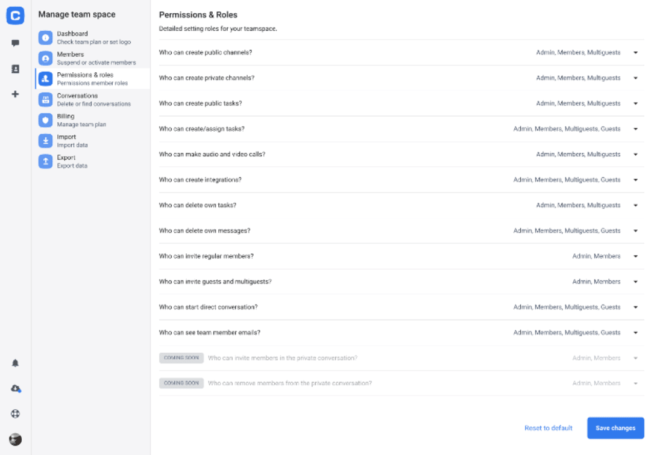This screenshot has width=651, height=455.
Task: Go to Members management
Action: pos(71,58)
